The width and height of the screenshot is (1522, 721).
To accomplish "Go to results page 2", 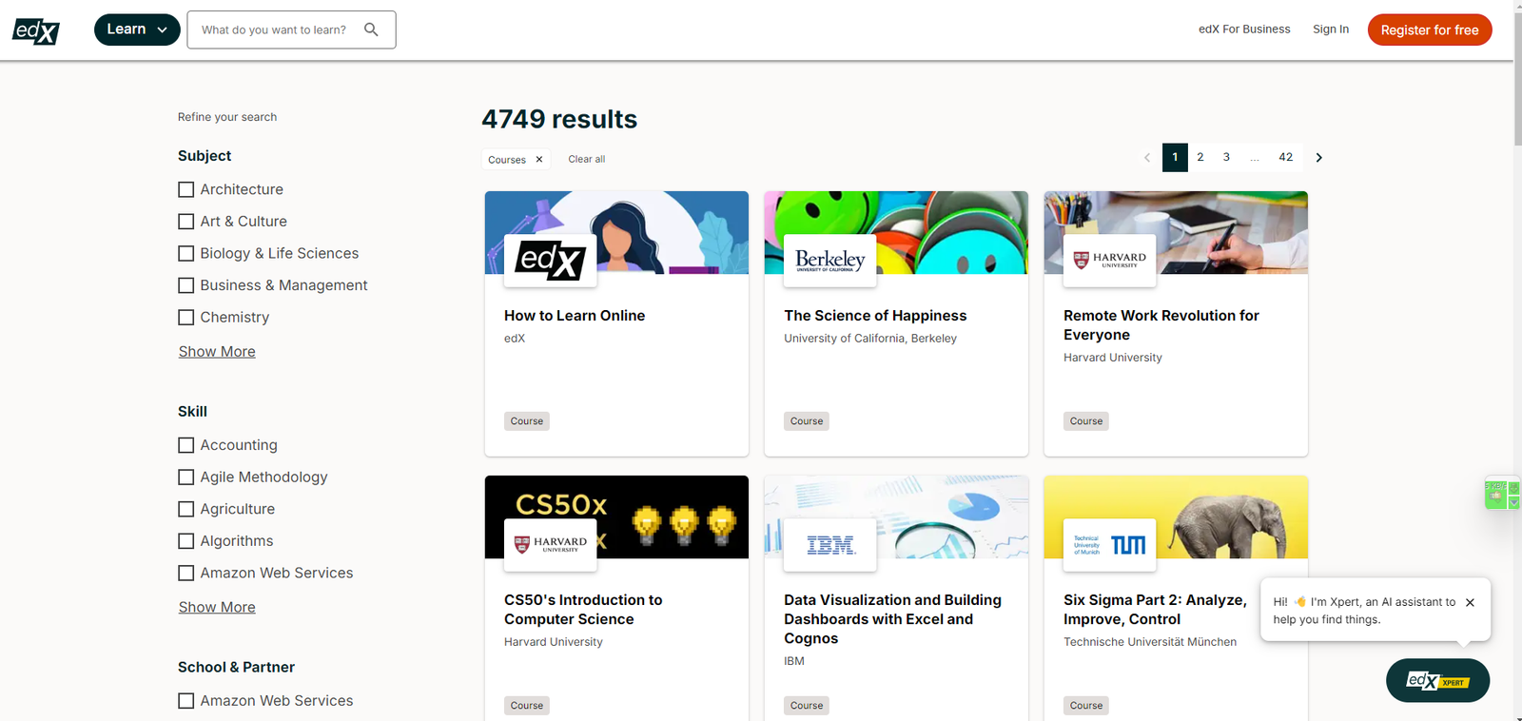I will [1200, 157].
